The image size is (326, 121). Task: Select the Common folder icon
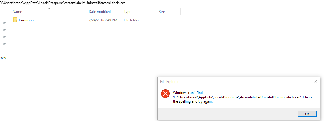pos(15,20)
